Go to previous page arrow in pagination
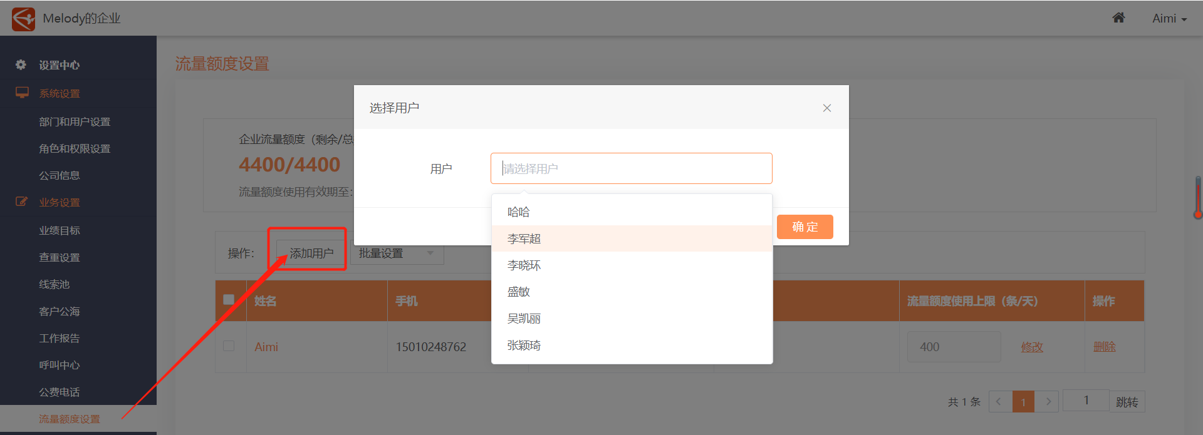Viewport: 1203px width, 435px height. [999, 401]
